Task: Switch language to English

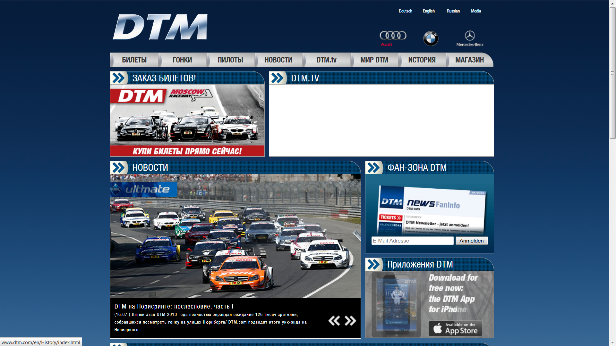Action: tap(429, 11)
